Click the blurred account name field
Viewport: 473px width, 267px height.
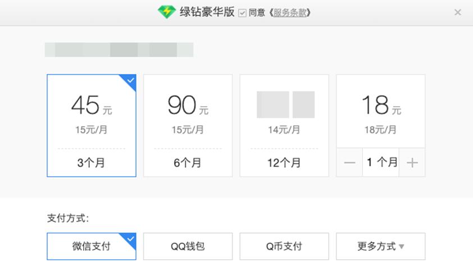[x=119, y=50]
